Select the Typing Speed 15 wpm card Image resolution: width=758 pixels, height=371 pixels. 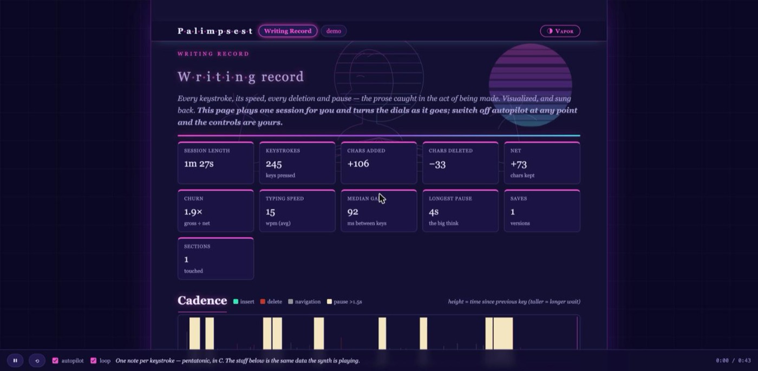(297, 211)
